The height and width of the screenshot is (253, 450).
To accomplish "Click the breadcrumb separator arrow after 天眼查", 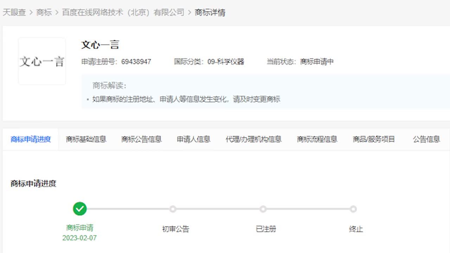I will tap(30, 12).
